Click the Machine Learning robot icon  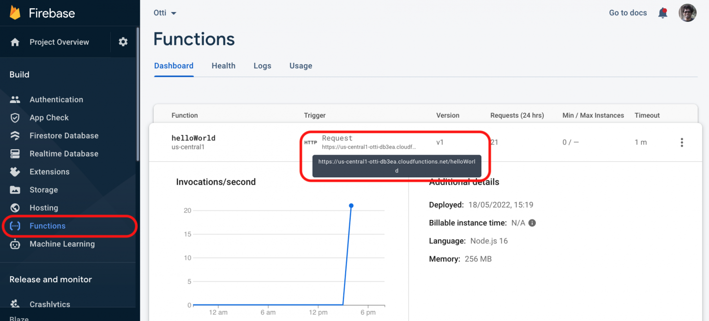pyautogui.click(x=15, y=244)
